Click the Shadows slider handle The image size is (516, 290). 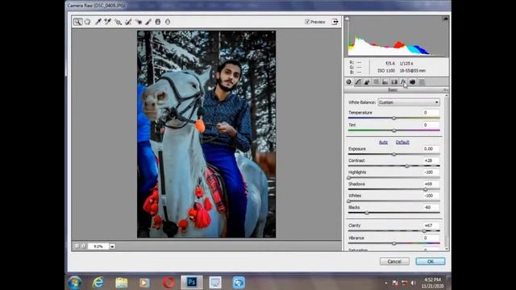(x=426, y=189)
